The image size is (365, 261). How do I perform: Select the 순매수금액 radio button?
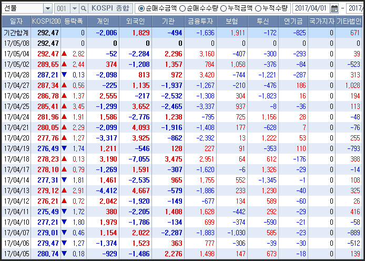(x=141, y=8)
